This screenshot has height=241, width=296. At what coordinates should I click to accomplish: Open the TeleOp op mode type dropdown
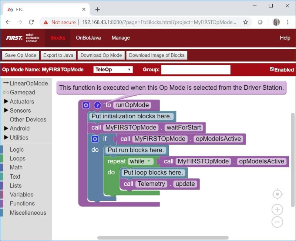(113, 70)
